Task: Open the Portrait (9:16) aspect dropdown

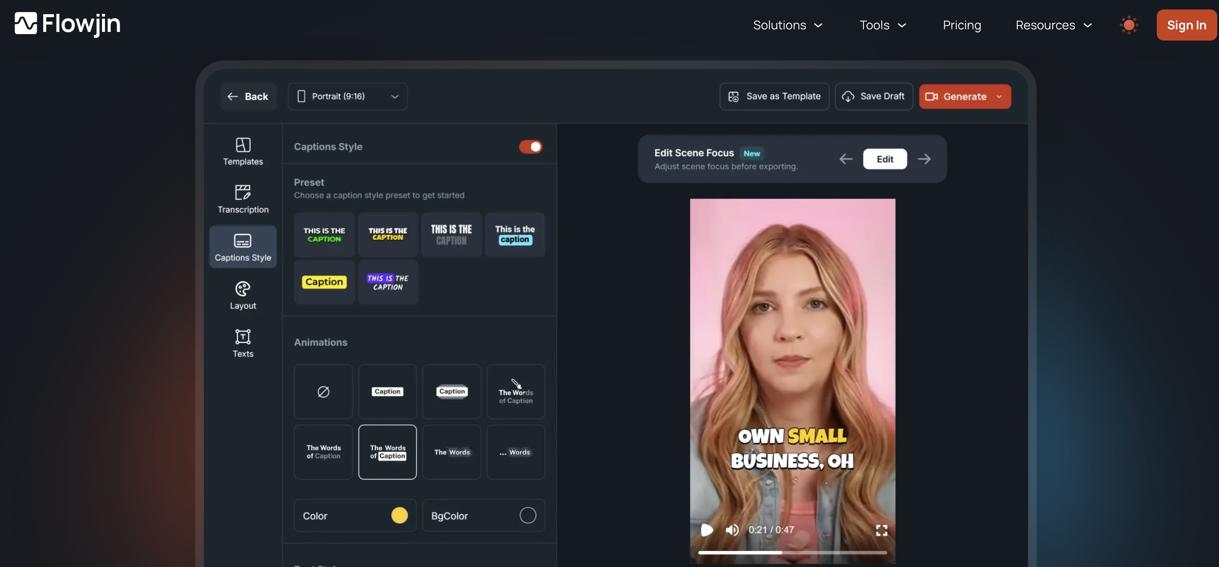Action: (348, 97)
